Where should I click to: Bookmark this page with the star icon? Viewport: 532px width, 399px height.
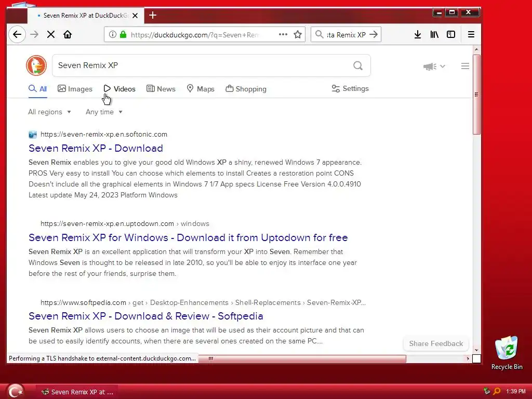[298, 34]
